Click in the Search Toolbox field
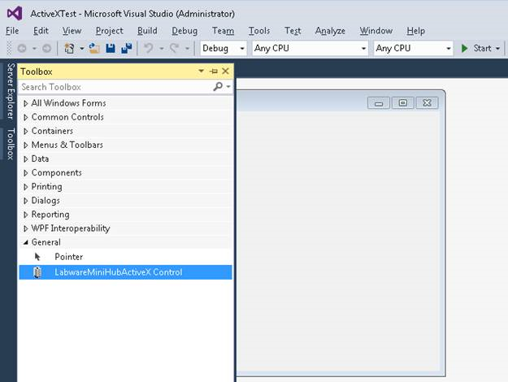Image resolution: width=508 pixels, height=382 pixels. tap(114, 86)
